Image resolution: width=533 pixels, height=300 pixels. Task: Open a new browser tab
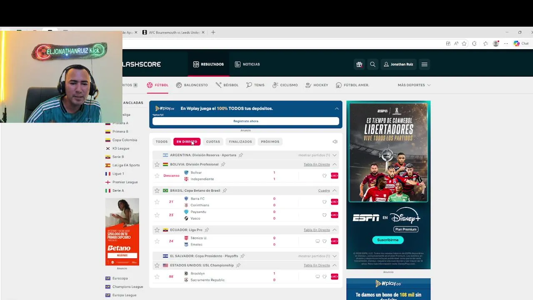pos(213,32)
